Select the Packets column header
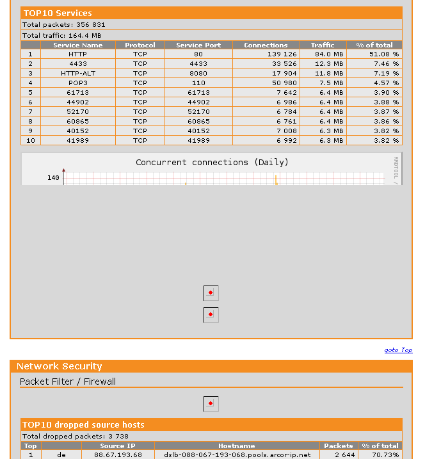Viewport: 425px width, 459px height. pos(339,446)
